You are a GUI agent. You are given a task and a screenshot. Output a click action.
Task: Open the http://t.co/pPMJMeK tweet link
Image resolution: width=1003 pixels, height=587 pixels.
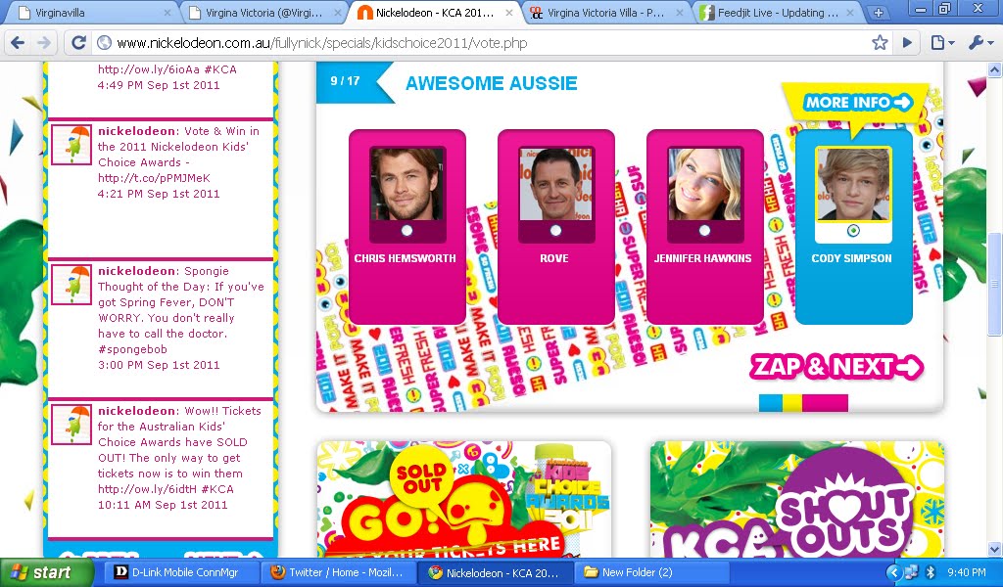pyautogui.click(x=154, y=178)
